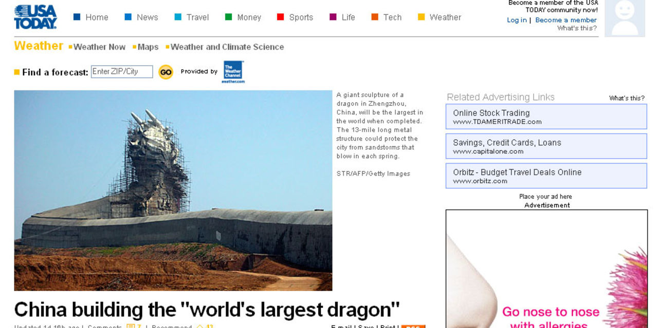Screen dimensions: 658x328
Task: Open the dragon sculpture photo
Action: [x=173, y=191]
